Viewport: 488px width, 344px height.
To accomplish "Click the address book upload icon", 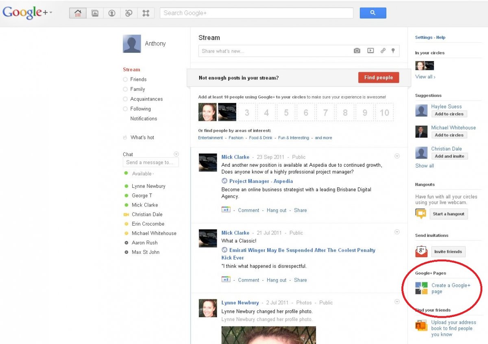I will pyautogui.click(x=421, y=325).
